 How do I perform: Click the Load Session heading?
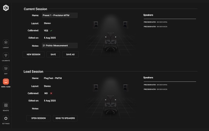click(x=33, y=71)
